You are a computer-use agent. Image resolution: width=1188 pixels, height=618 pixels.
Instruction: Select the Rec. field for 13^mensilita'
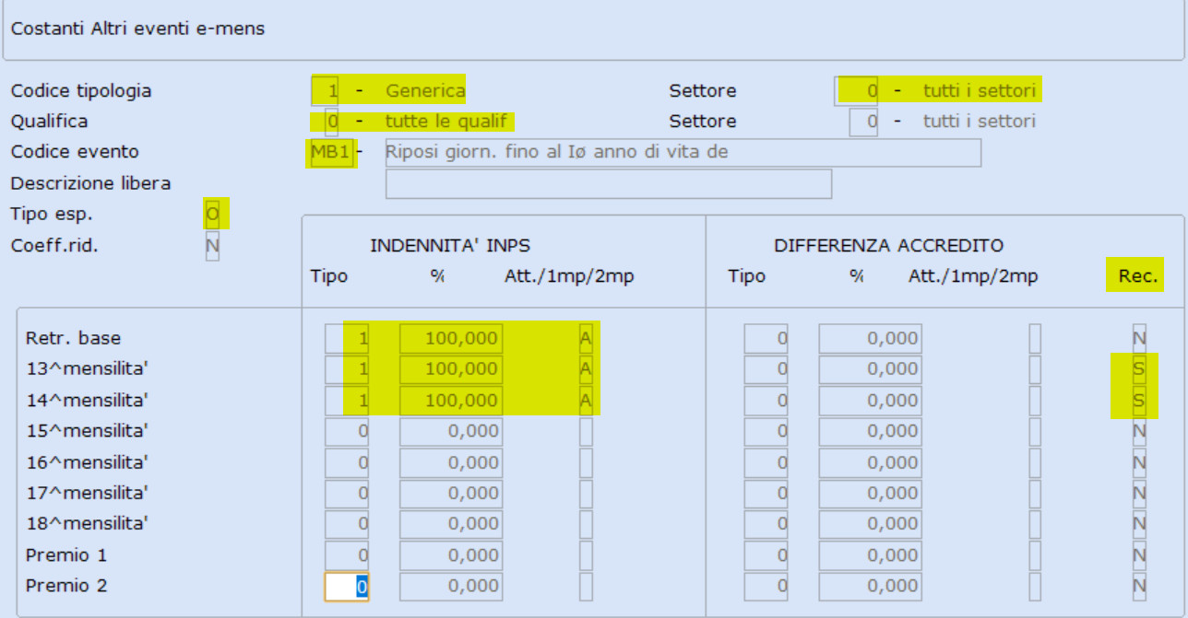point(1139,369)
